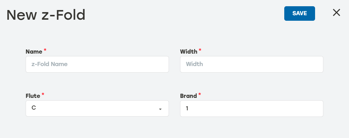Click the SAVE button
This screenshot has width=349, height=138.
299,13
